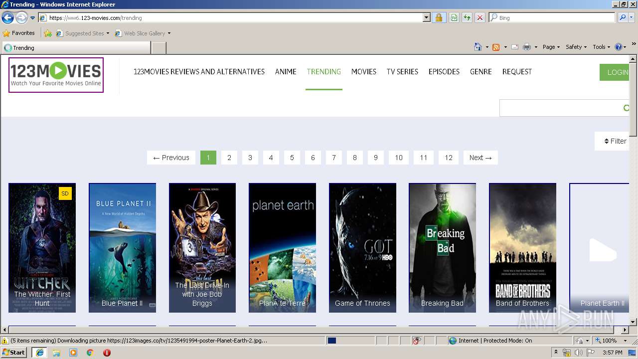Click the Print icon
Screen dimensions: 638x359
tap(526, 47)
